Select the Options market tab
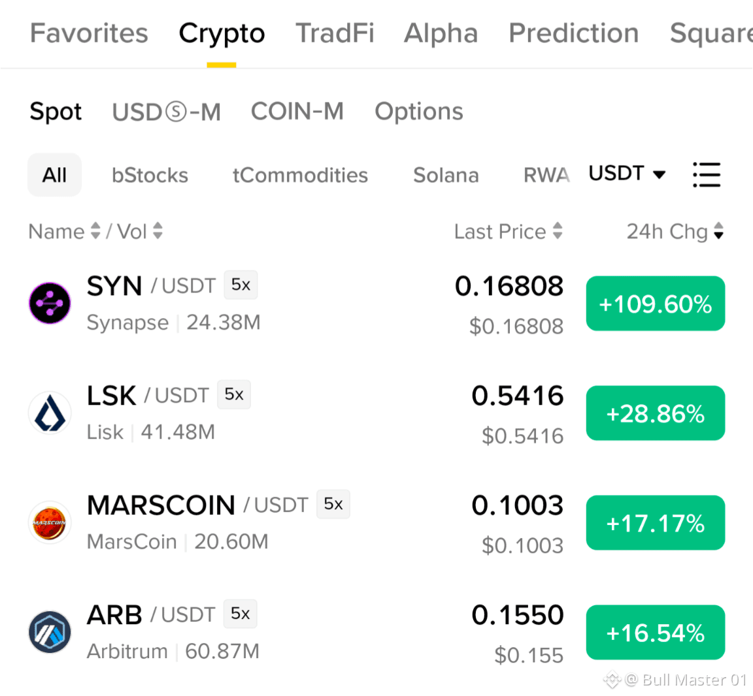This screenshot has height=696, width=753. (419, 112)
